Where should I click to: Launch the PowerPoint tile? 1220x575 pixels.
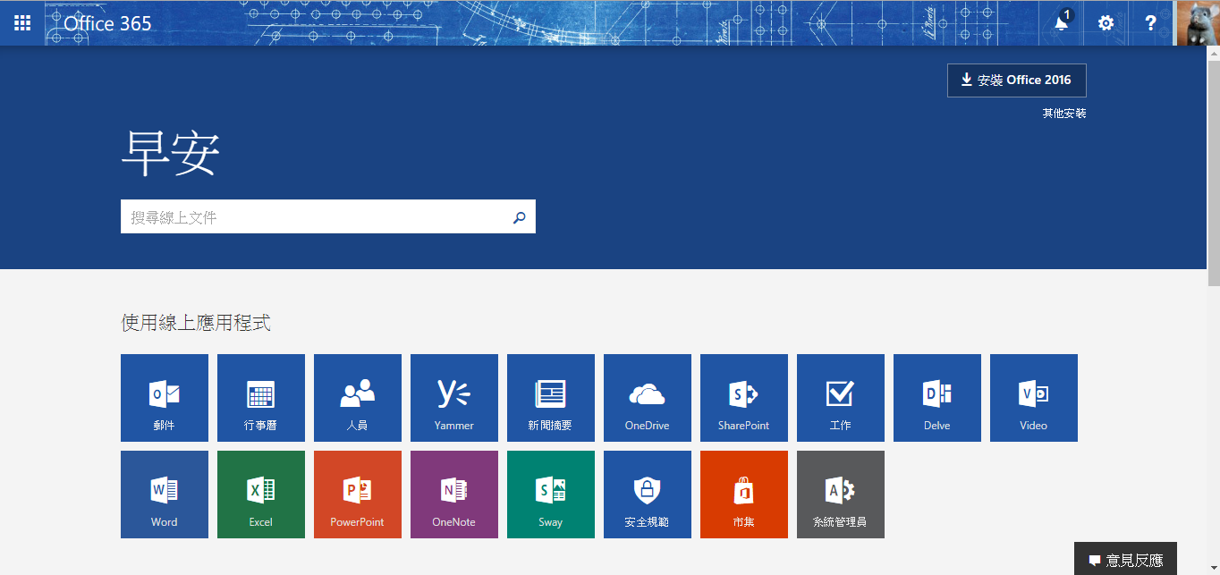[358, 495]
